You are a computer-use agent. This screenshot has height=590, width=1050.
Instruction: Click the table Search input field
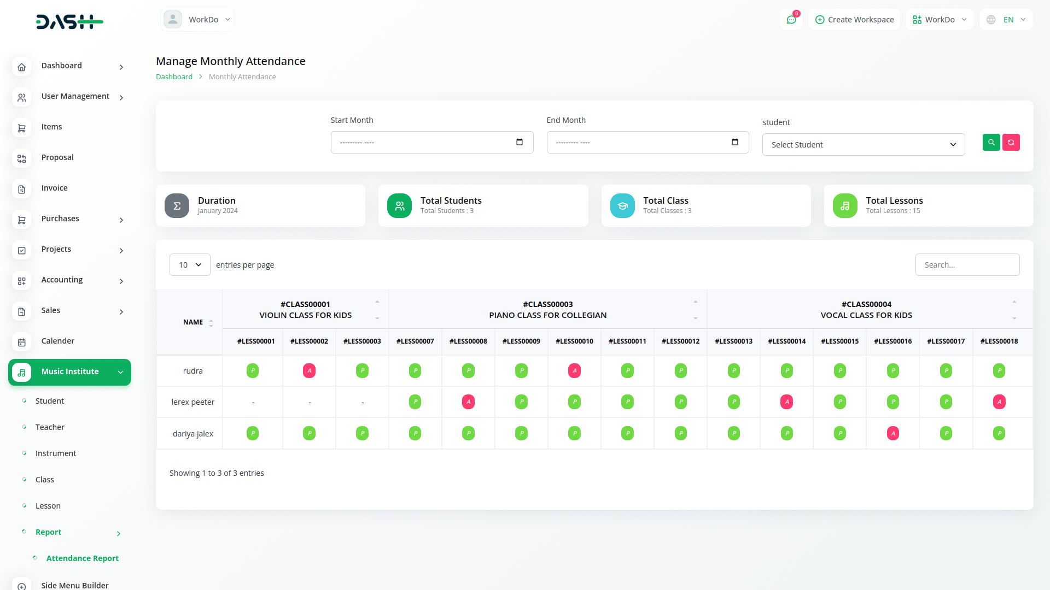click(x=967, y=265)
